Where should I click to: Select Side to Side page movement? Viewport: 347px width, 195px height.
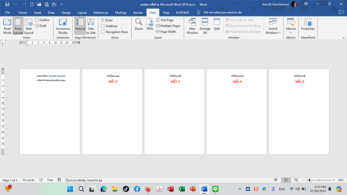(x=91, y=26)
